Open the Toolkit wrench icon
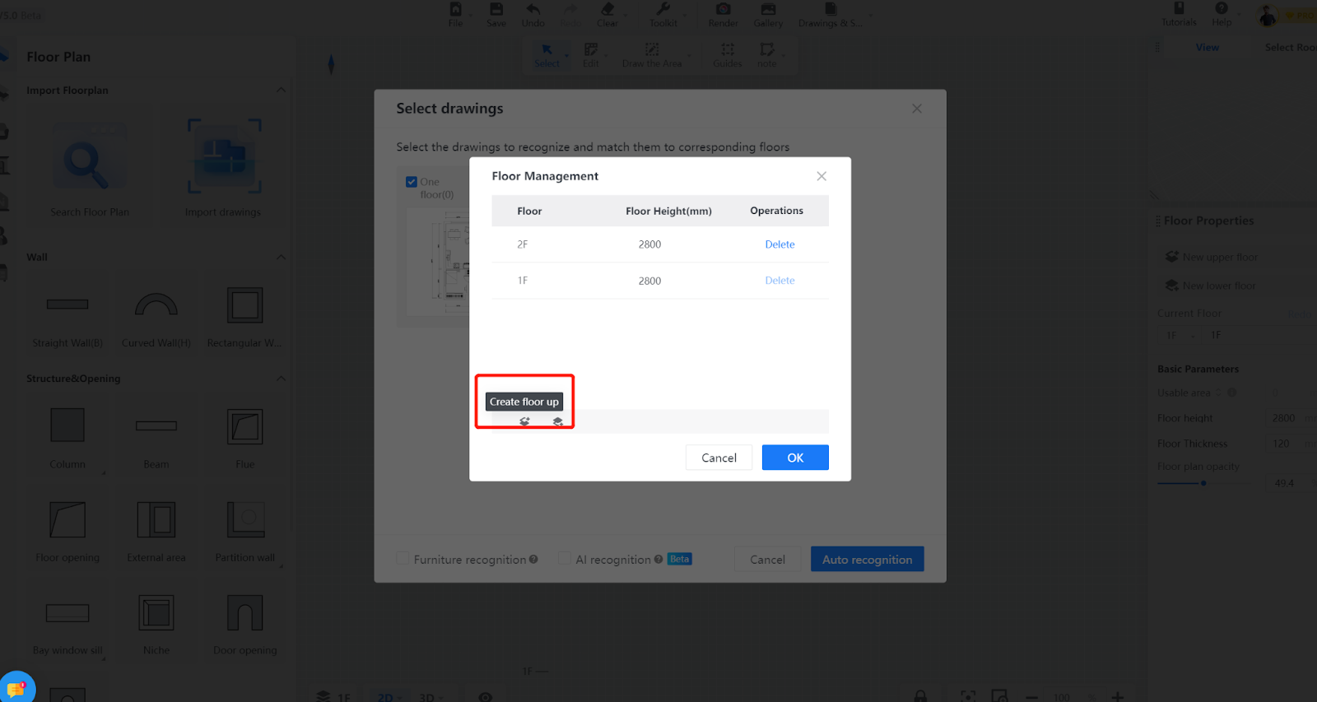Image resolution: width=1317 pixels, height=702 pixels. pos(663,9)
